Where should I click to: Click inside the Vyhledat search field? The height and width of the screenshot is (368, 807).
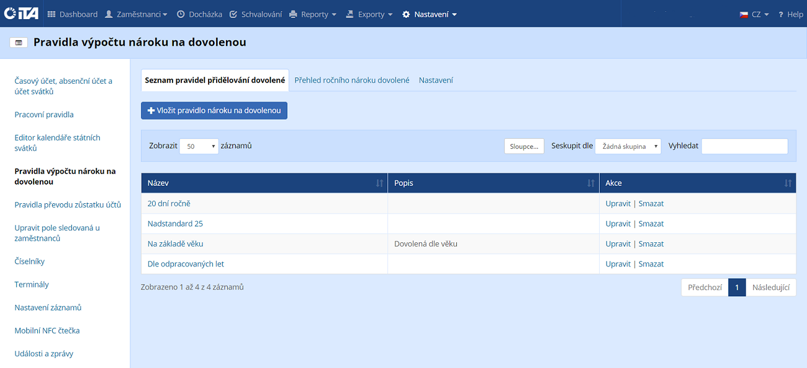click(x=744, y=146)
